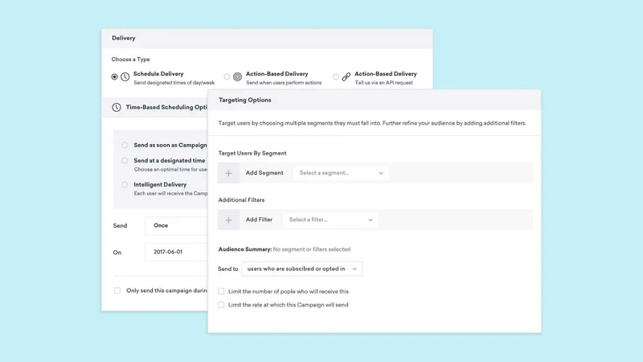643x362 pixels.
Task: Select the API request delivery radio button
Action: coord(335,76)
